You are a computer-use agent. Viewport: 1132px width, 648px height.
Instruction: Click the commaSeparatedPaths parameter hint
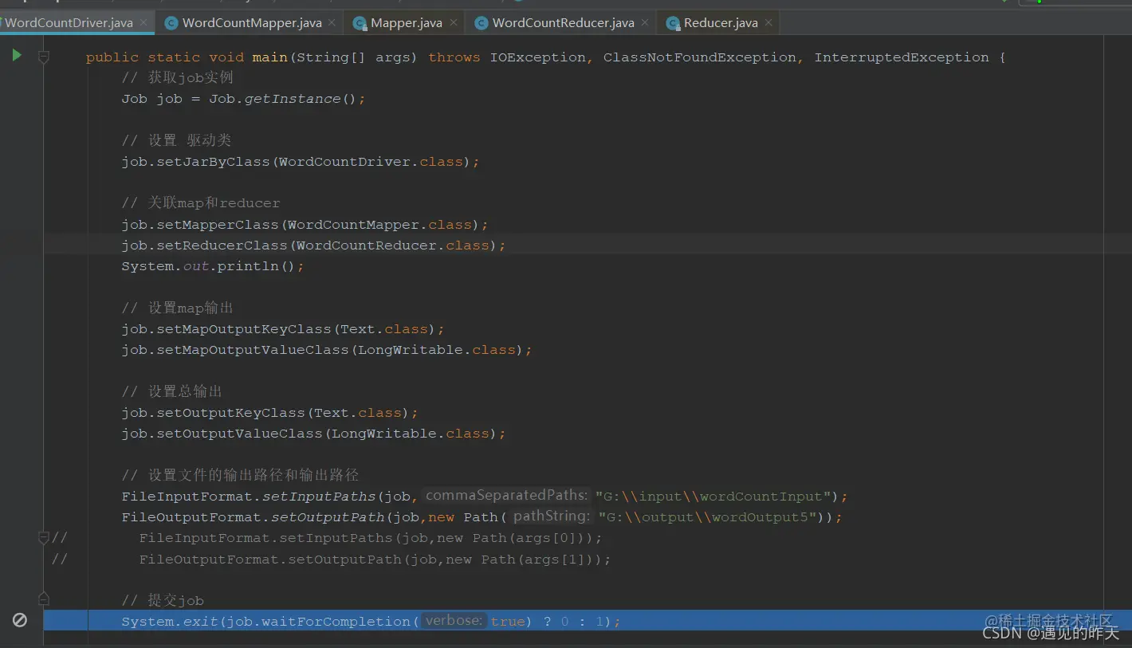tap(506, 496)
